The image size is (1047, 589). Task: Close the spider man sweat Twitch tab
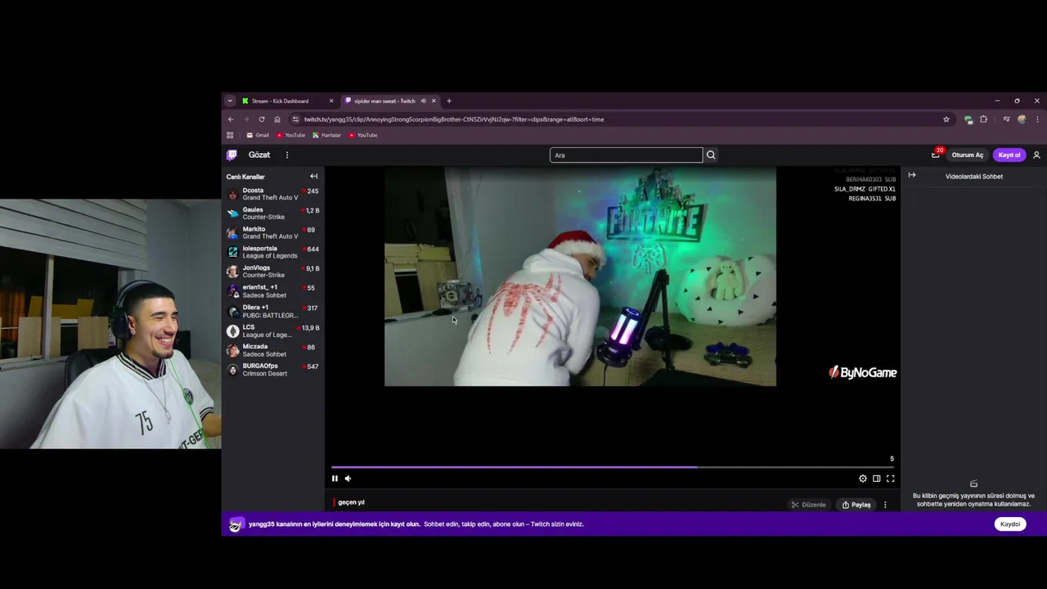pyautogui.click(x=434, y=101)
